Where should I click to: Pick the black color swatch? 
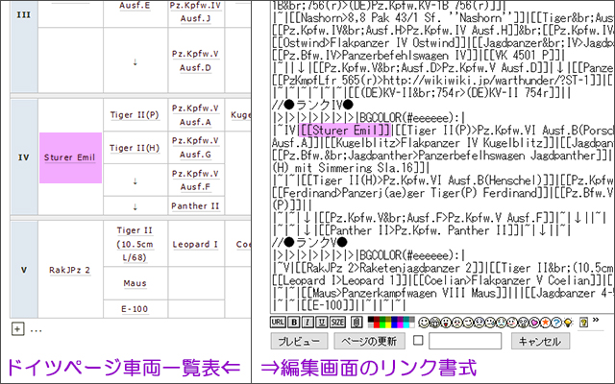(x=371, y=319)
